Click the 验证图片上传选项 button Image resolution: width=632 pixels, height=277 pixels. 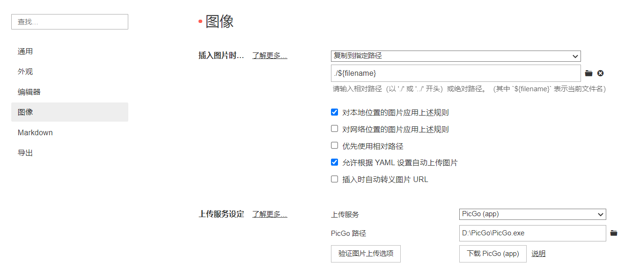click(x=366, y=254)
